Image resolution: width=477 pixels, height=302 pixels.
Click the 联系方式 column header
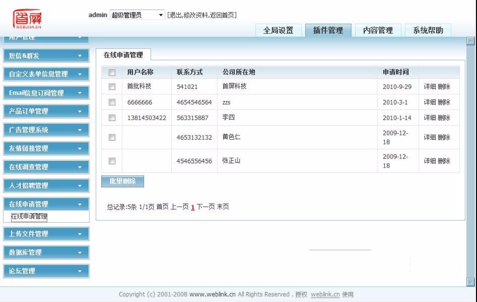pos(190,72)
